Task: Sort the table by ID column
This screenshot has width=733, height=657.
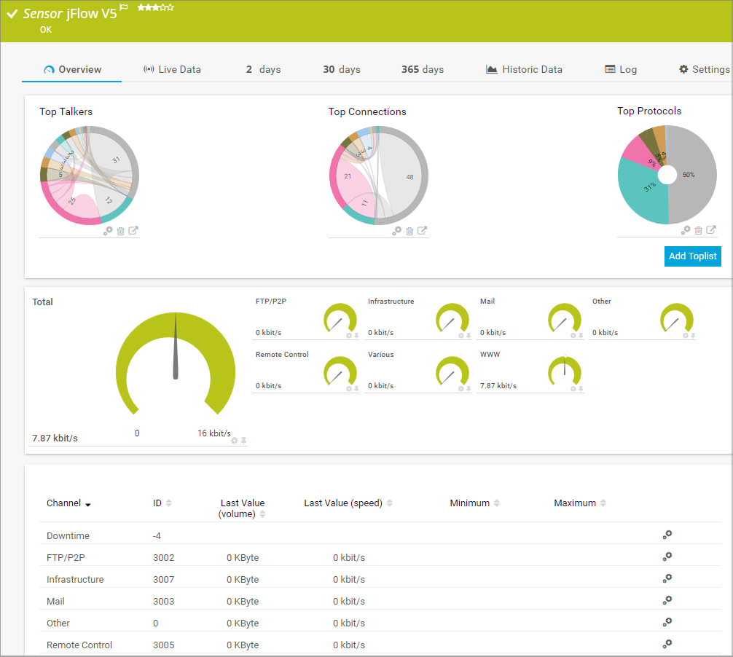Action: [169, 503]
